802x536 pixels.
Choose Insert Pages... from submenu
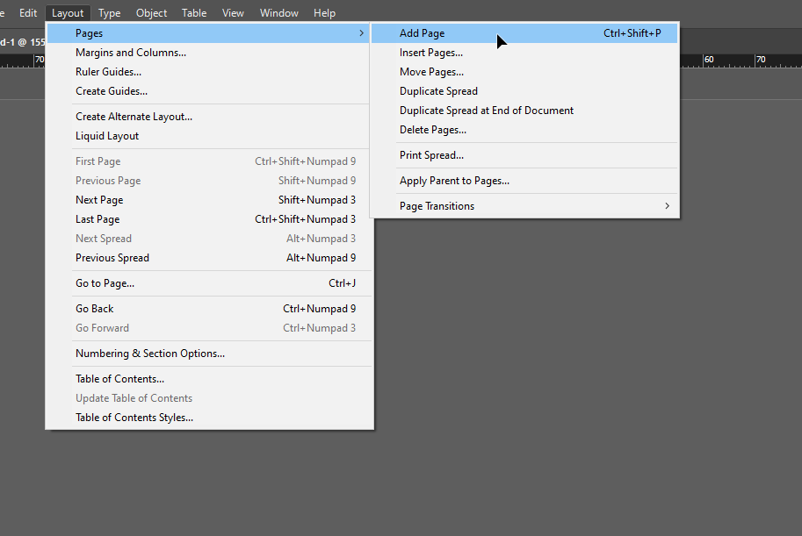coord(431,53)
